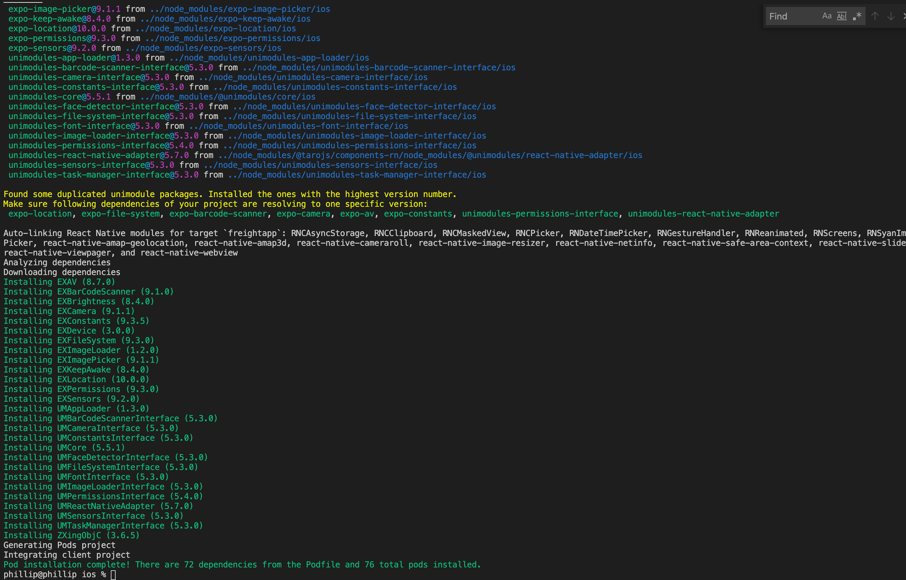
Task: Open ../node_modules/expo-image-picker/ios path link
Action: point(240,9)
